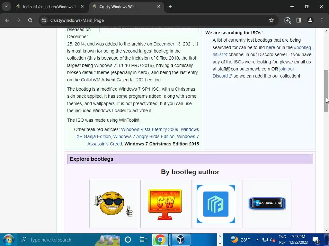Open VirtualBox icon on taskbar
This screenshot has width=329, height=246.
point(181,240)
